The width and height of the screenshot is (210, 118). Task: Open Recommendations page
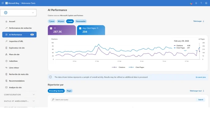click(17, 81)
